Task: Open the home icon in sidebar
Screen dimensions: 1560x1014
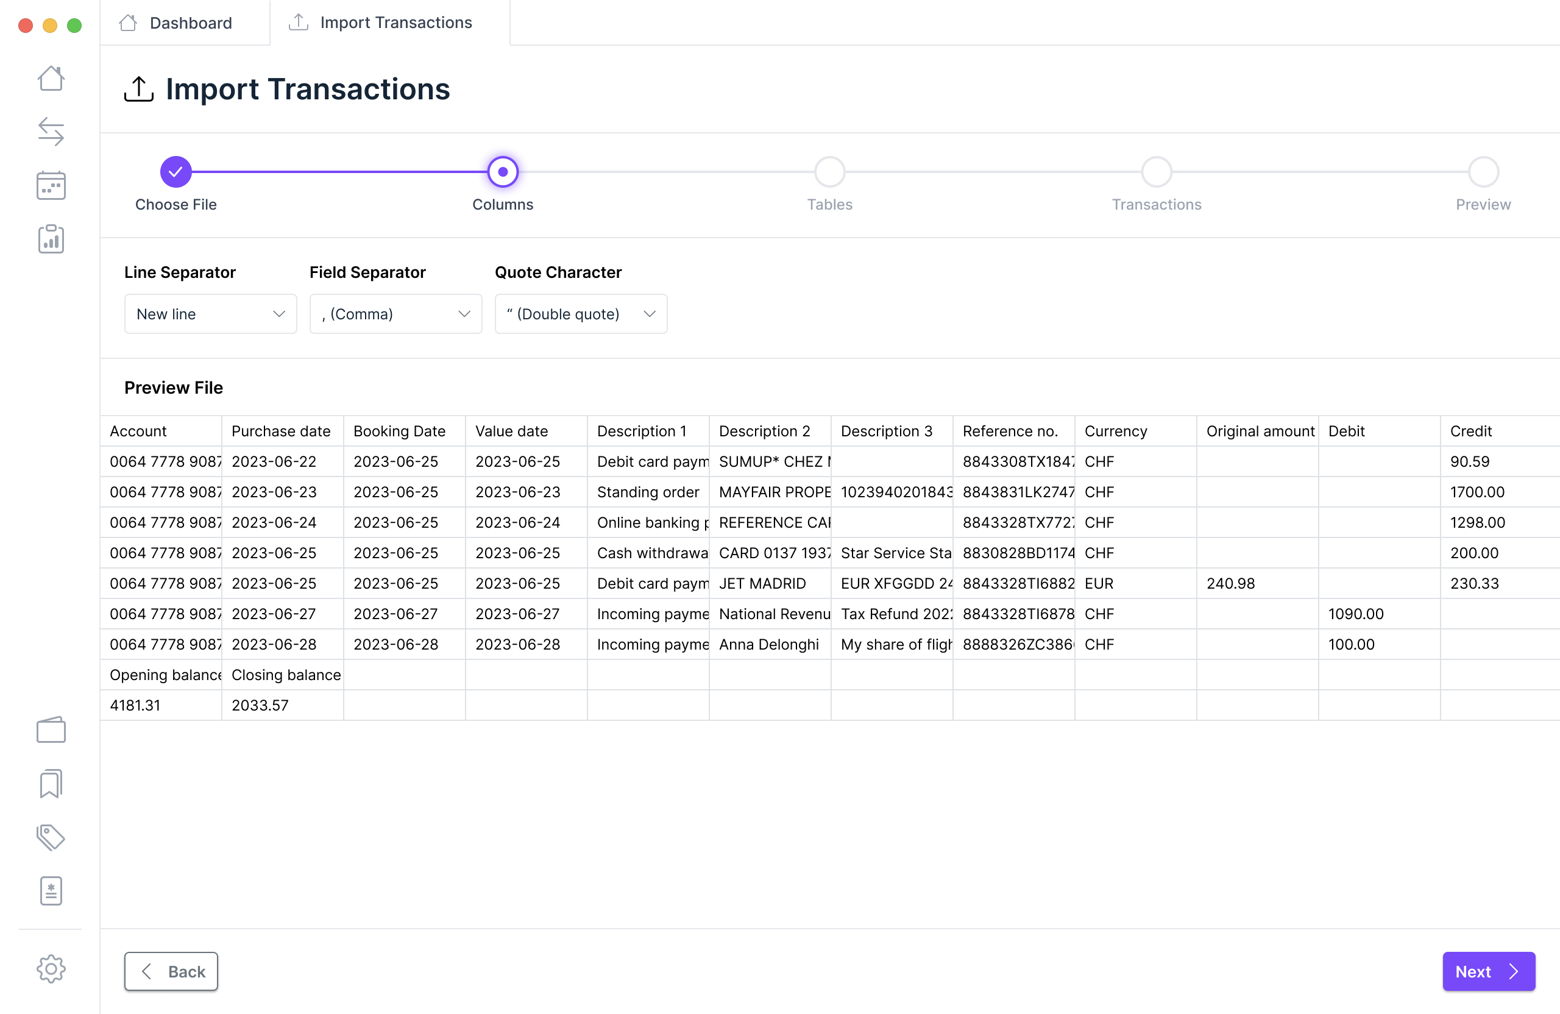Action: pyautogui.click(x=51, y=79)
